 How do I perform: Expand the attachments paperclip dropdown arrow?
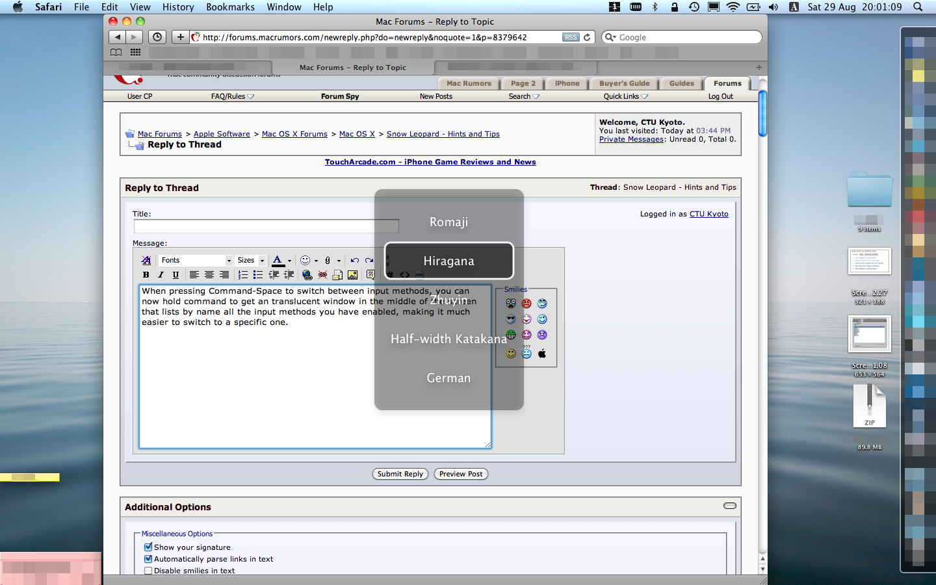[339, 261]
